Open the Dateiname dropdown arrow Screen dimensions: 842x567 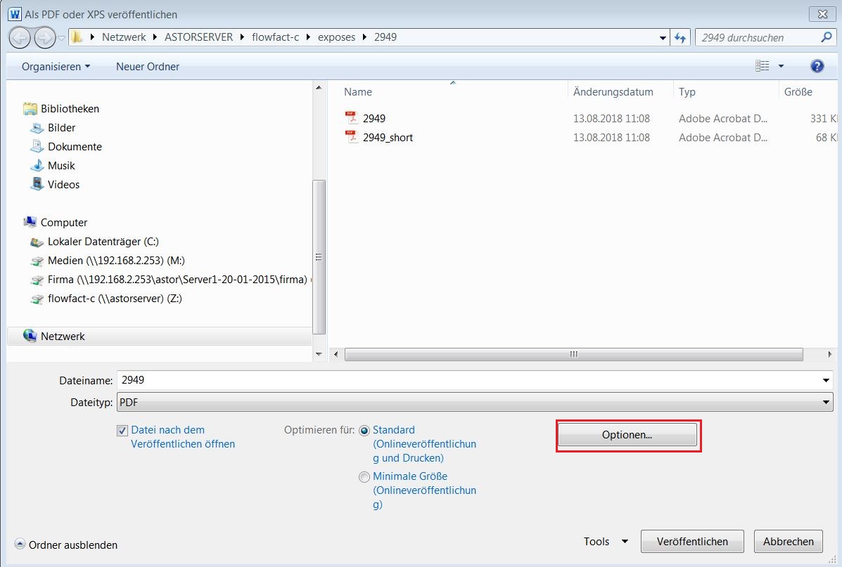(826, 380)
